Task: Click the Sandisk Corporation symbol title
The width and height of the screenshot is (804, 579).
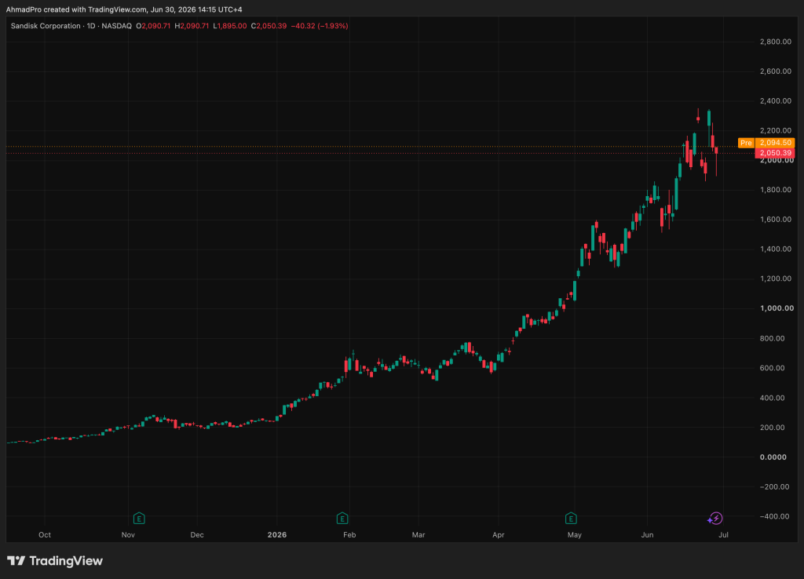Action: (46, 26)
